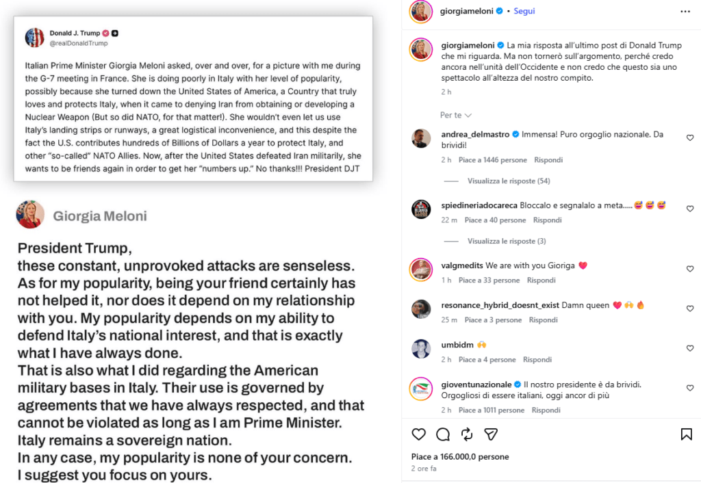The width and height of the screenshot is (701, 483).
Task: Like the umbidm comment heart
Action: coord(690,348)
